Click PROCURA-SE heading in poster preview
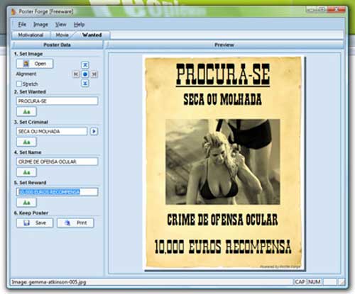 [x=223, y=75]
